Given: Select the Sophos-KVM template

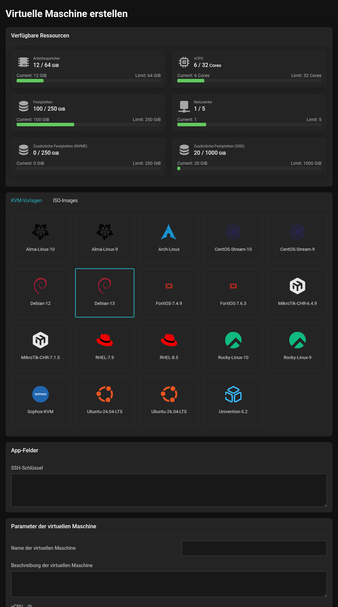Looking at the screenshot, I should [x=40, y=401].
